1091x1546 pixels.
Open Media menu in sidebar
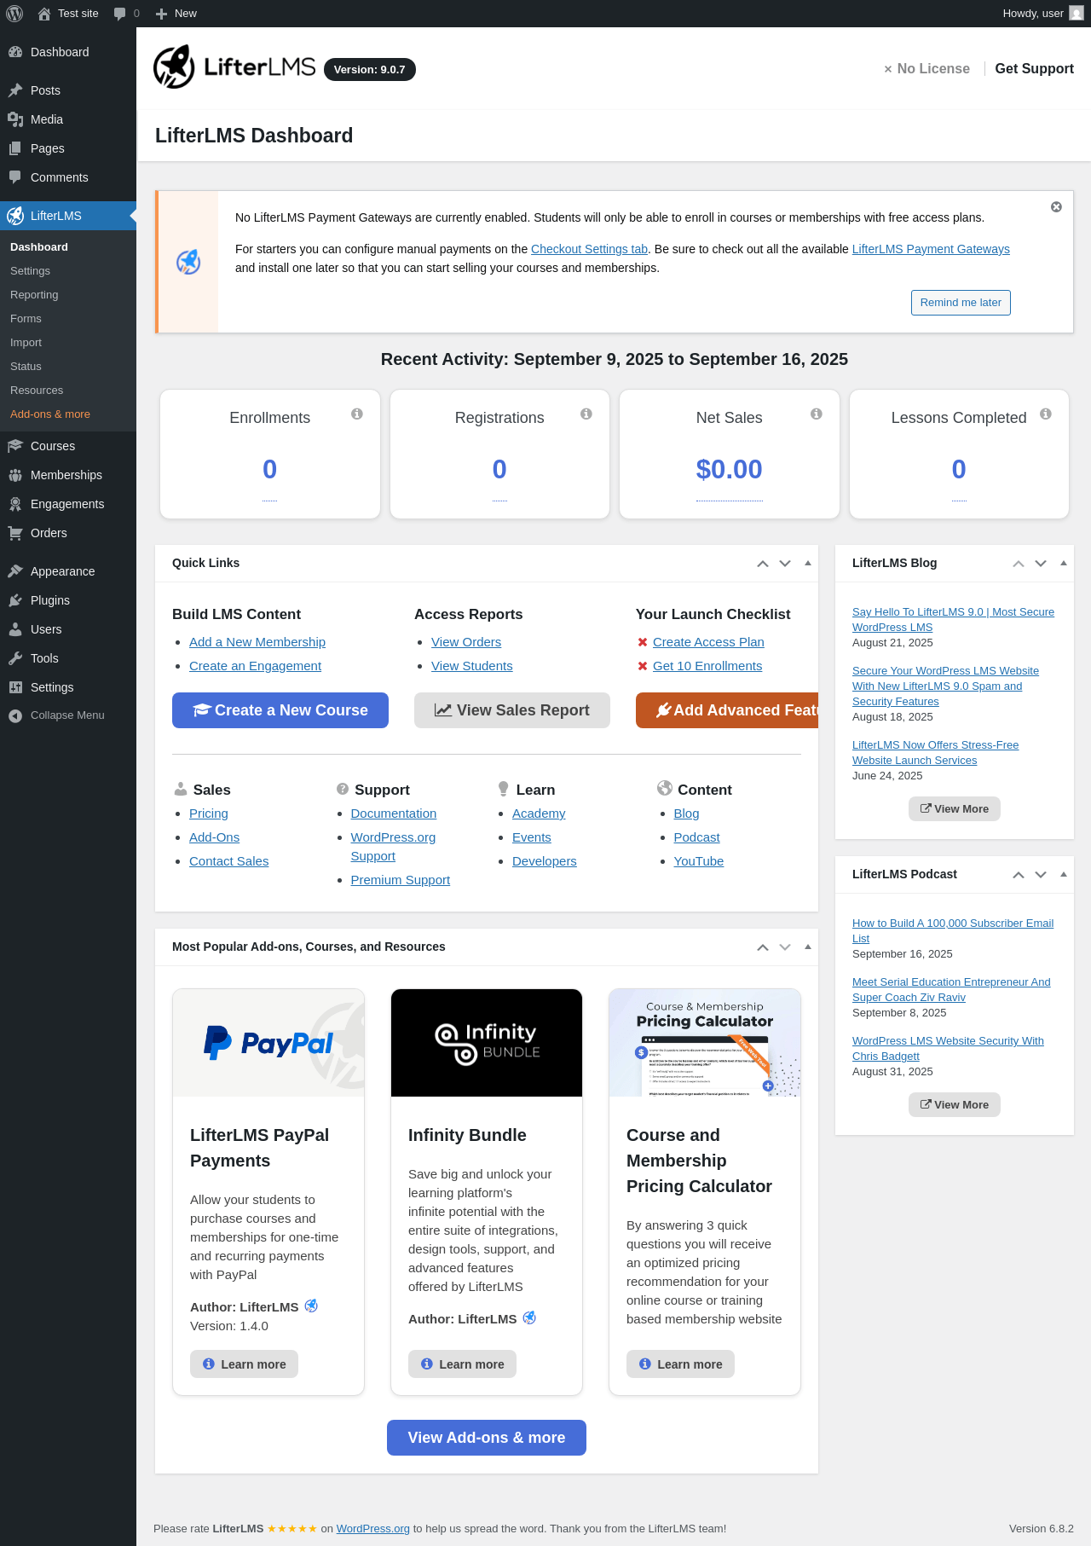(x=68, y=119)
